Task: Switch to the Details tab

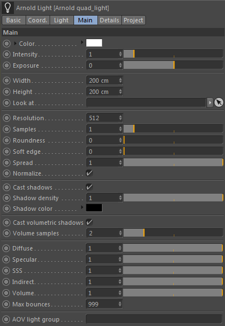Action: [x=110, y=20]
